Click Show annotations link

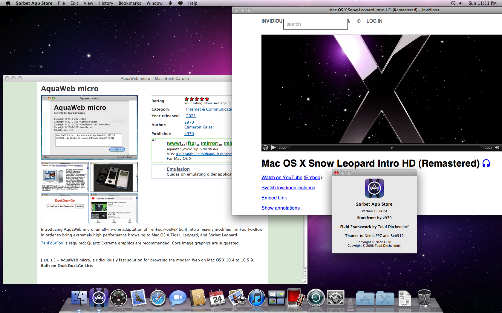(281, 208)
